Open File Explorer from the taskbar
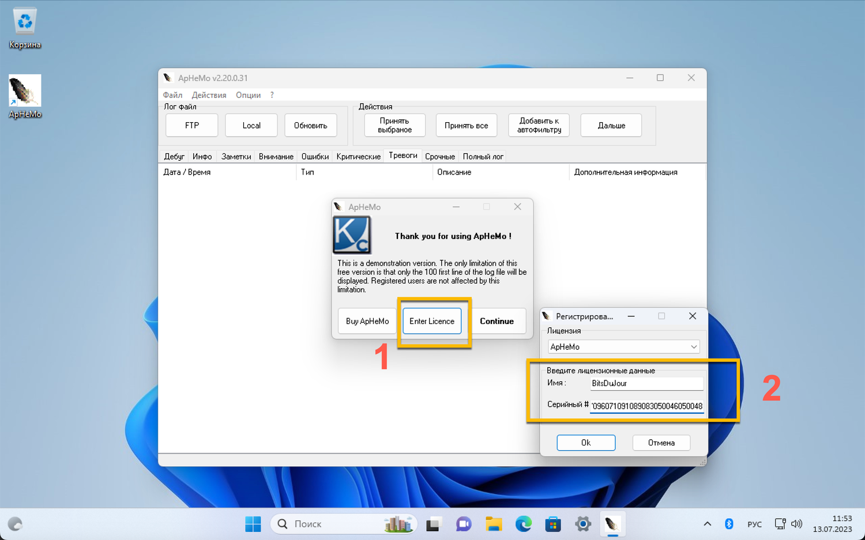The height and width of the screenshot is (540, 865). (x=494, y=524)
